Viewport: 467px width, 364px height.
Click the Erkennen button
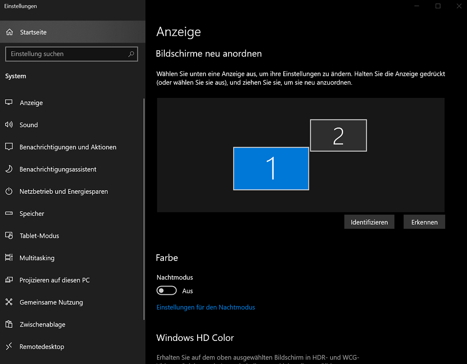424,222
